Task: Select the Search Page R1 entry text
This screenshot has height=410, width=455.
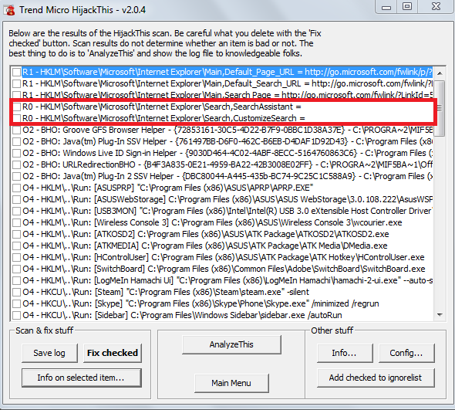Action: [228, 95]
